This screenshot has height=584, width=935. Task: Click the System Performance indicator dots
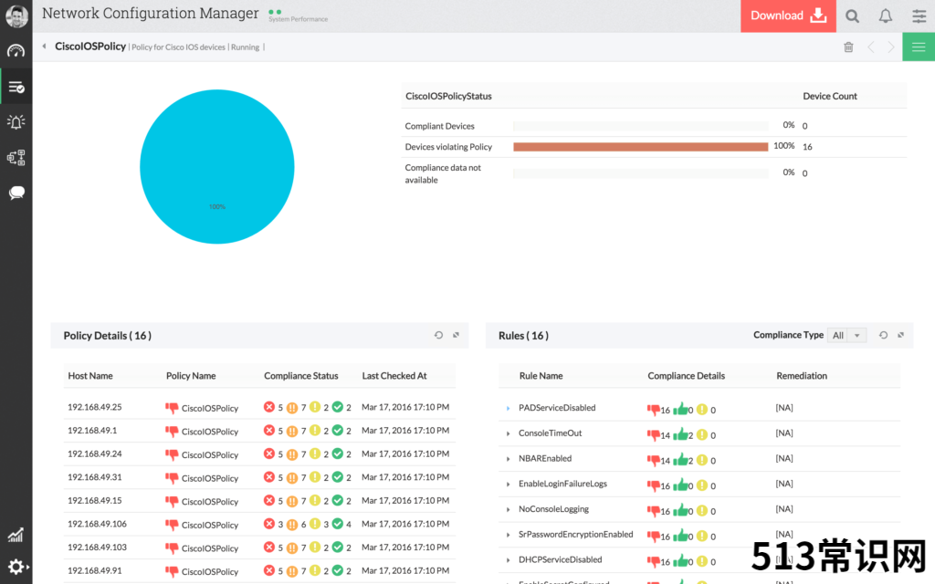pos(275,12)
